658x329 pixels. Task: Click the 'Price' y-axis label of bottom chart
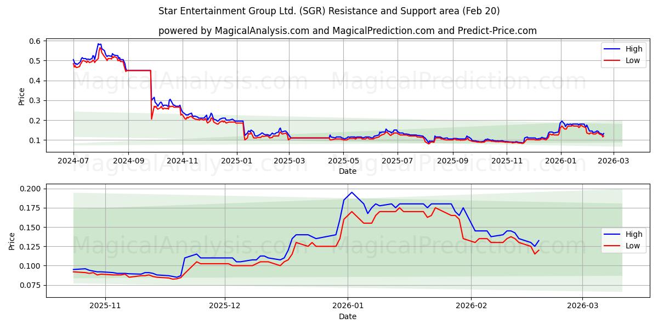[12, 241]
